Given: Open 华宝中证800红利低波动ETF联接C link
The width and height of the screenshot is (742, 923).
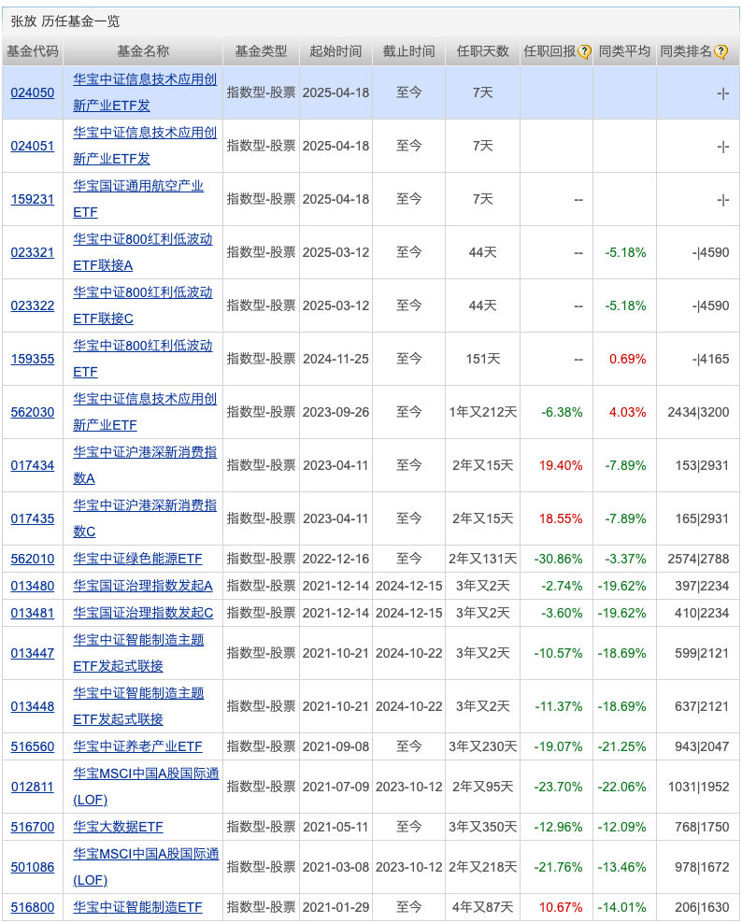Looking at the screenshot, I should point(142,305).
